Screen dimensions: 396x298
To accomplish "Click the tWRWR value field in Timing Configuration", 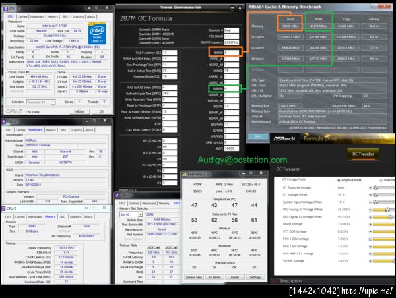I will (x=232, y=88).
